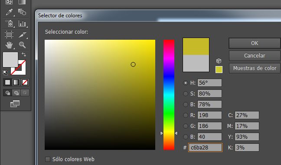Select the Blend tool
This screenshot has height=165, width=281.
22,12
